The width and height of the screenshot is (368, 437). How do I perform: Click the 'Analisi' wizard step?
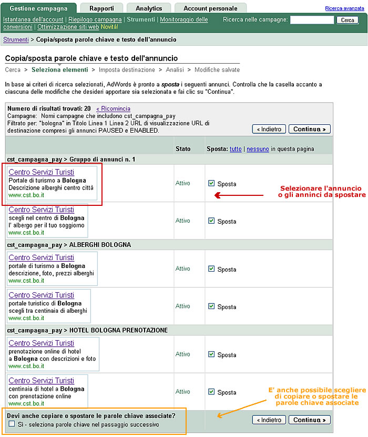[175, 69]
